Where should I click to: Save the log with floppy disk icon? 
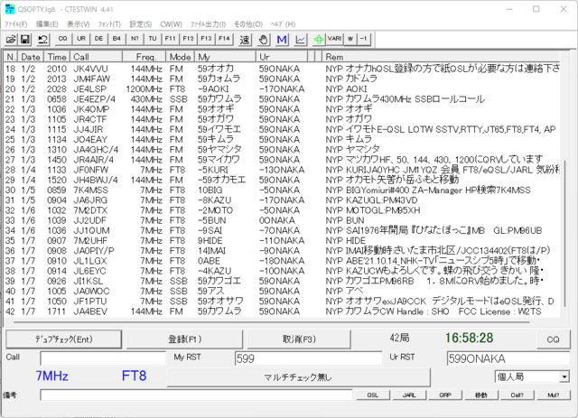point(25,39)
